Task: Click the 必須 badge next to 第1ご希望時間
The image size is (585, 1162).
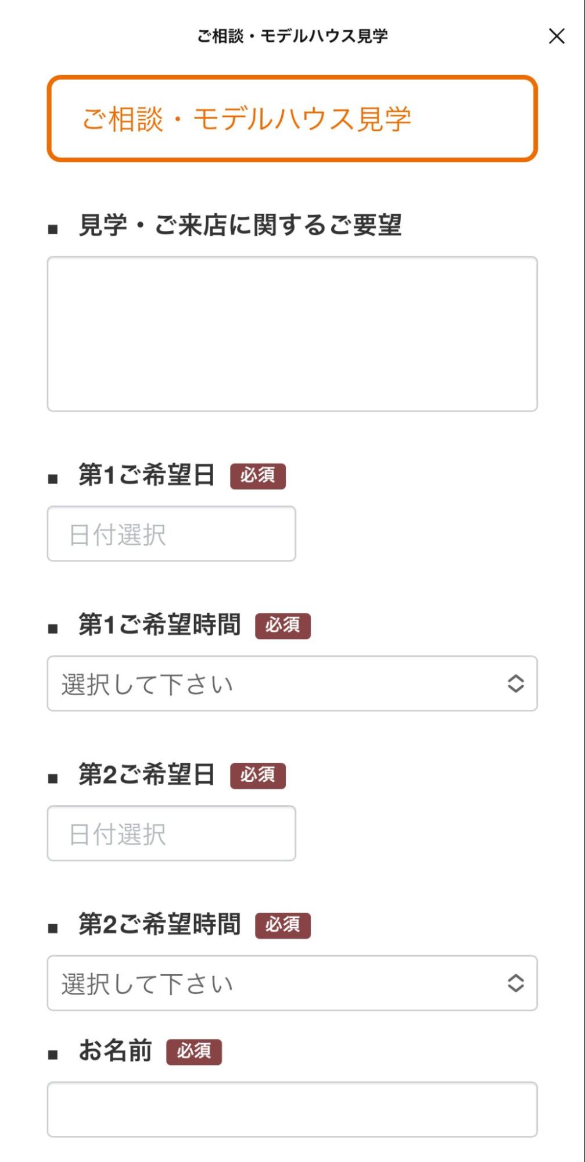Action: click(x=283, y=627)
